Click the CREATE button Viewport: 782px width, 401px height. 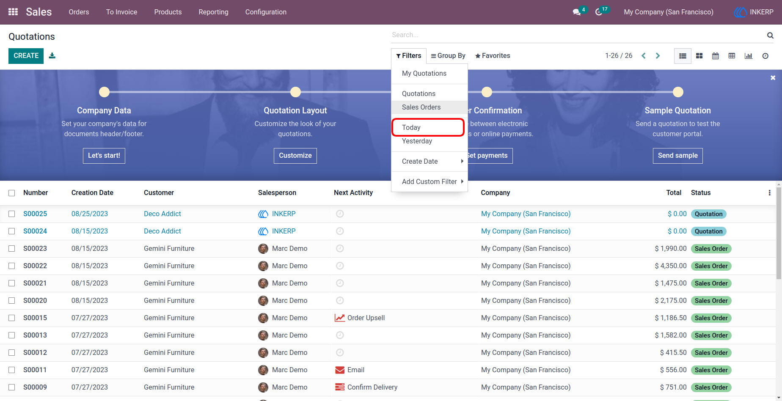[x=26, y=56]
